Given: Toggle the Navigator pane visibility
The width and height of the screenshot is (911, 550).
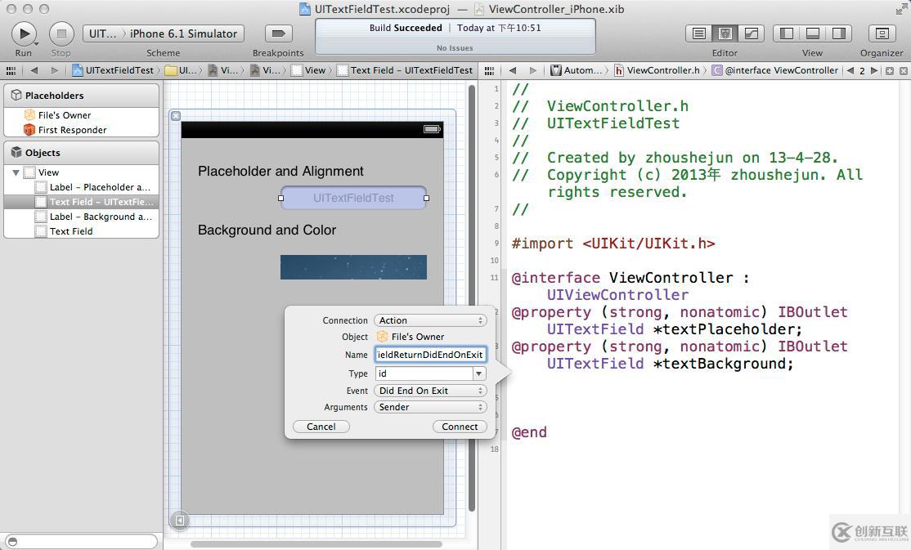Looking at the screenshot, I should 787,34.
